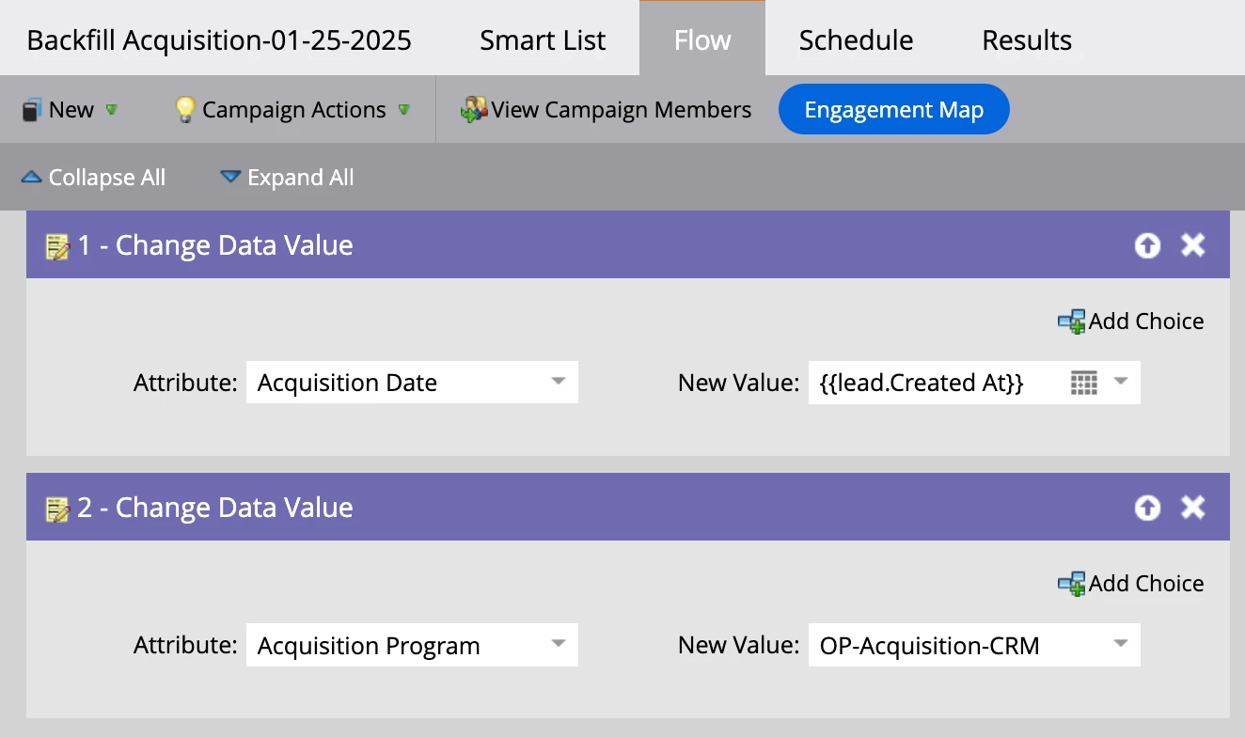Remove step 2 with X icon
The height and width of the screenshot is (737, 1245).
click(x=1192, y=508)
